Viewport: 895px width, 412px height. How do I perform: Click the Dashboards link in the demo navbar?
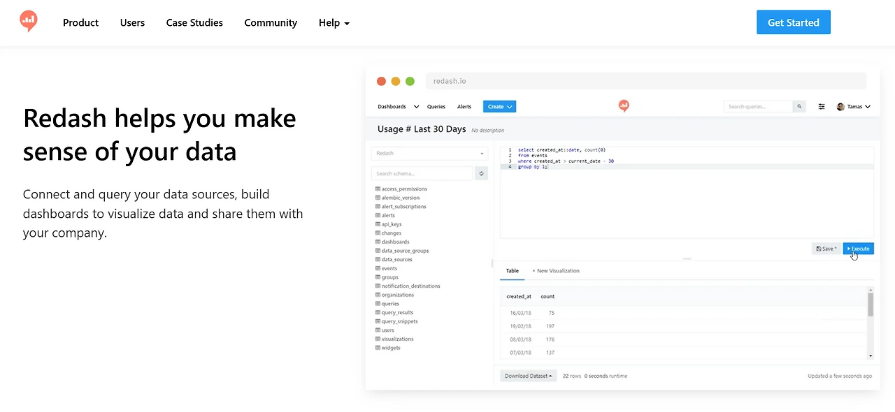click(392, 107)
